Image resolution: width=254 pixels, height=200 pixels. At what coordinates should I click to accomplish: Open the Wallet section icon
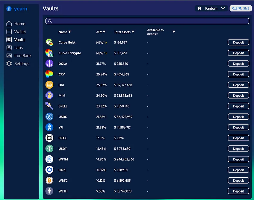9,31
